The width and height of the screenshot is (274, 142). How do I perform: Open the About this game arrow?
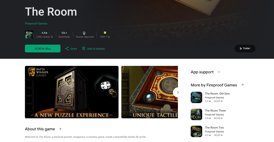coord(60,129)
